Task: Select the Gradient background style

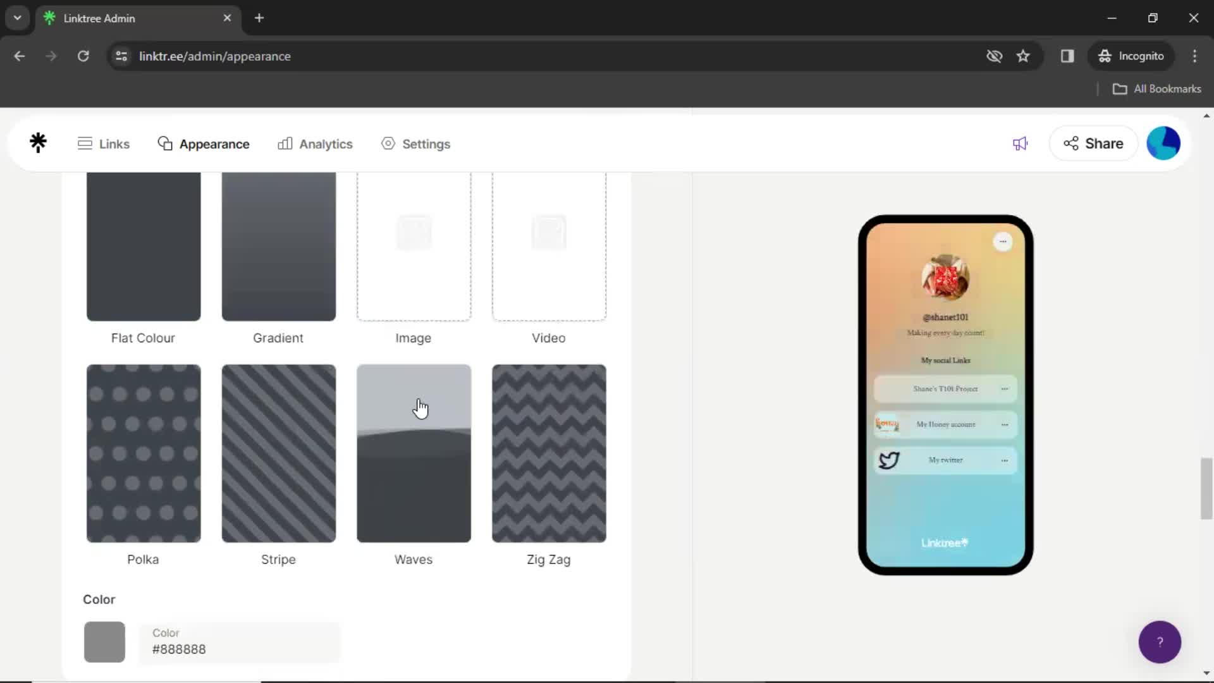Action: click(x=278, y=246)
